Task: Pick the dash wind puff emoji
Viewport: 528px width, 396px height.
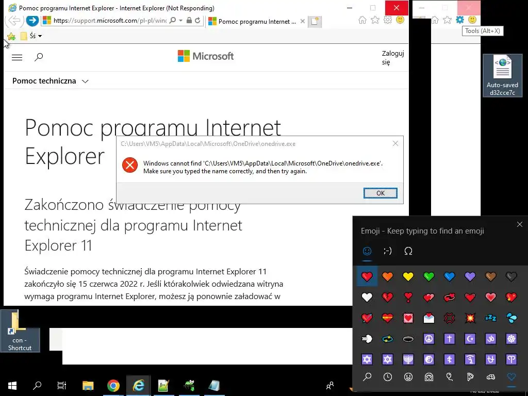Action: point(367,339)
